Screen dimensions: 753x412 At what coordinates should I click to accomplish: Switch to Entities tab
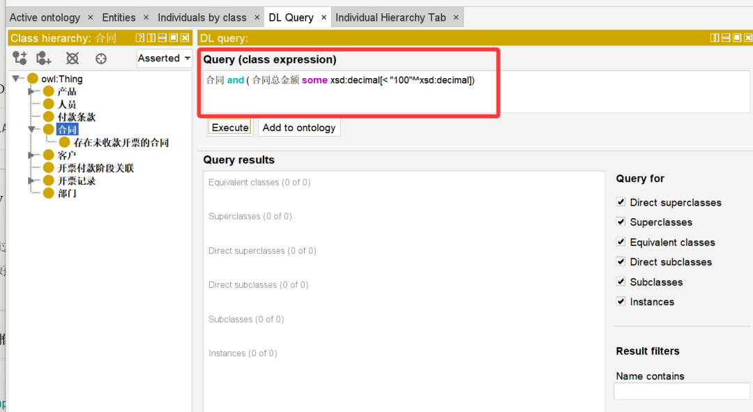[119, 17]
